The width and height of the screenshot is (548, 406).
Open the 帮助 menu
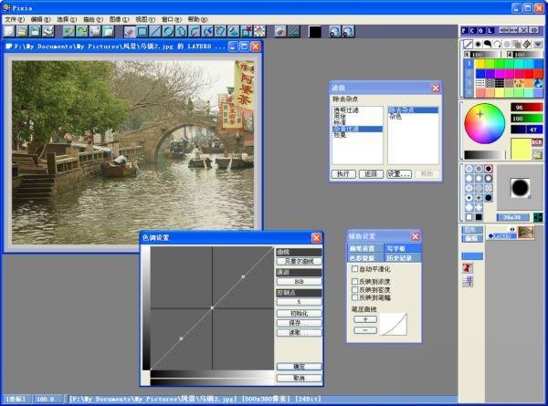[x=198, y=19]
